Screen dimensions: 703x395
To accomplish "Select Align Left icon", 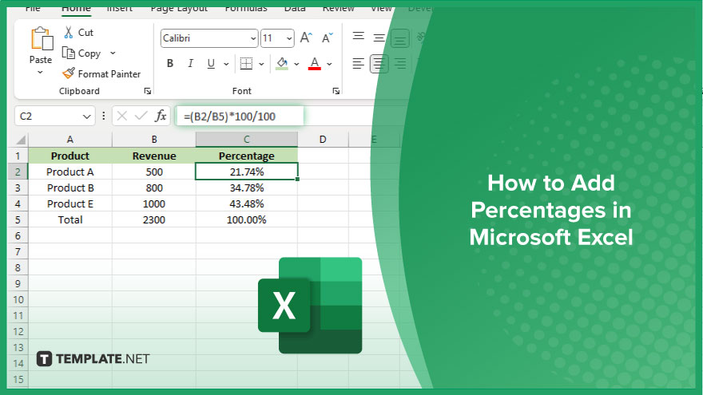I will point(358,64).
